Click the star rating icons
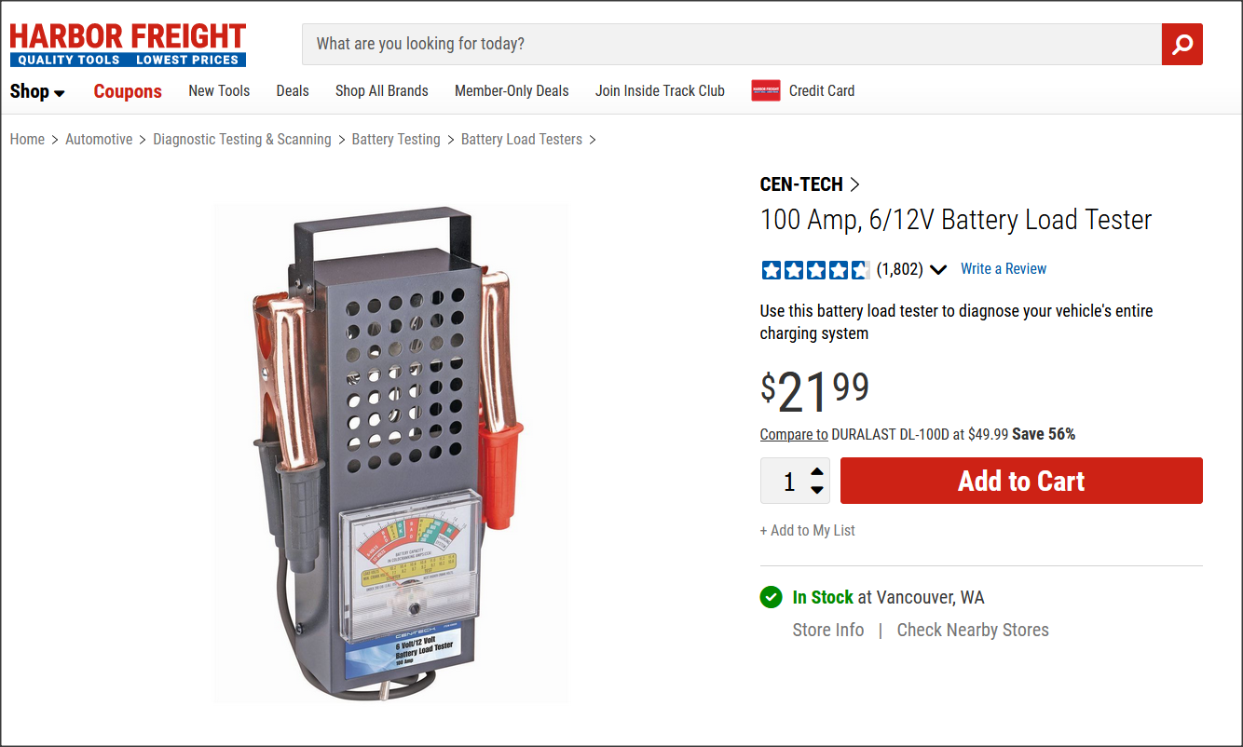This screenshot has height=747, width=1243. pos(815,270)
